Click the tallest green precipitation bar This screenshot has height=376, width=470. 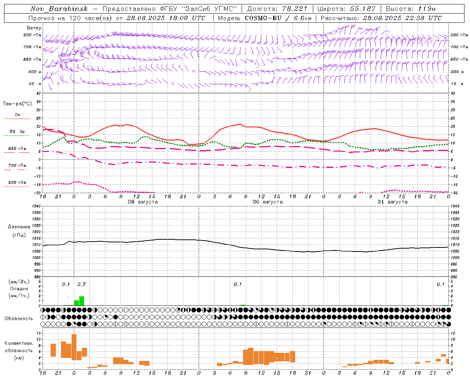(82, 301)
